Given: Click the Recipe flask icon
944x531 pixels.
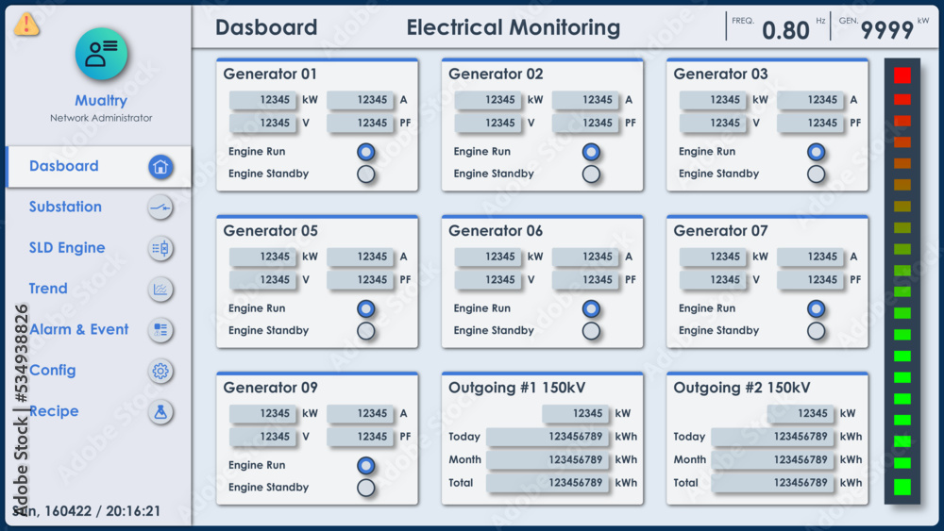Looking at the screenshot, I should (160, 412).
